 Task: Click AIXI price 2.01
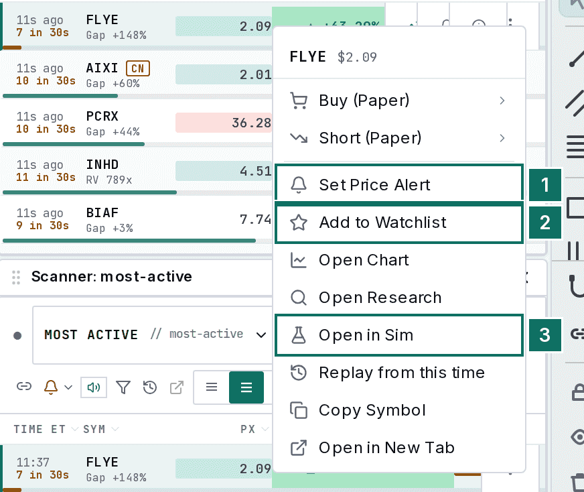(256, 74)
